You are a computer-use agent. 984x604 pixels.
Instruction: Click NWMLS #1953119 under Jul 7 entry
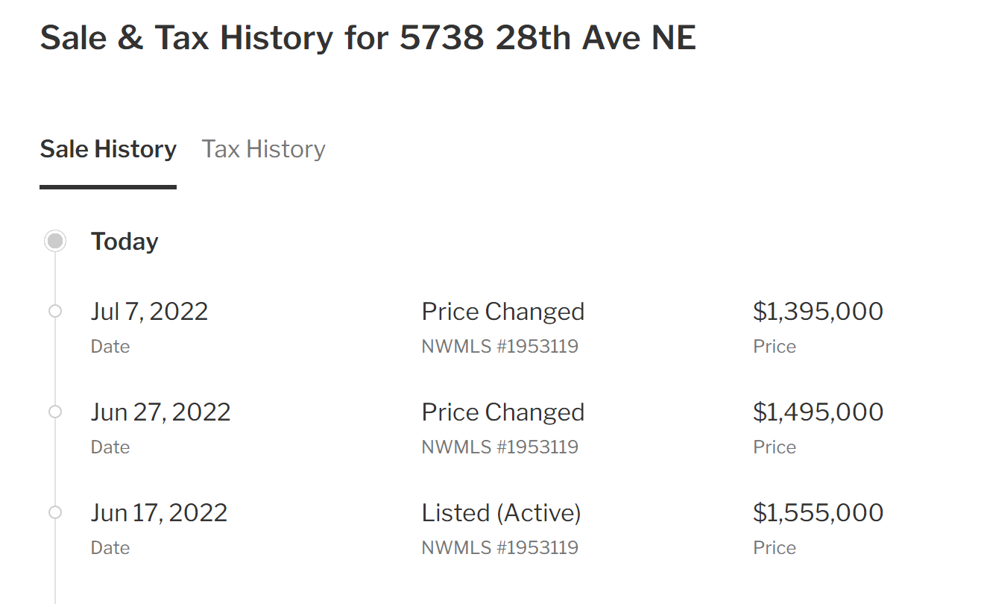point(499,346)
